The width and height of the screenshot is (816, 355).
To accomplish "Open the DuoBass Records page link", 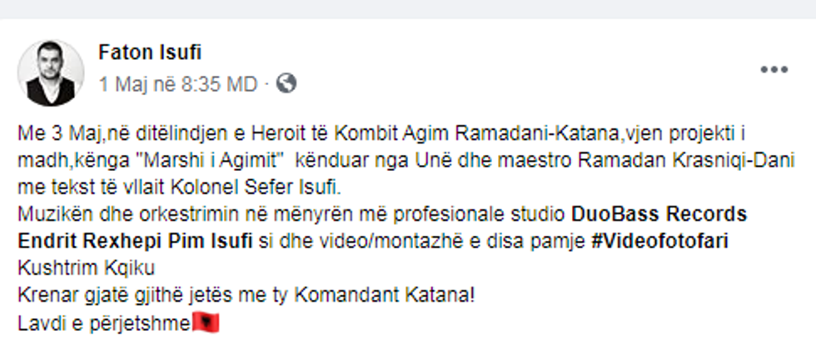I will 659,213.
